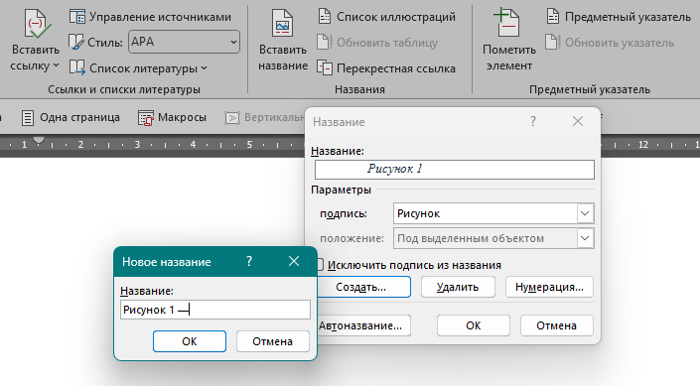
Task: Click the Удалить button
Action: click(458, 287)
